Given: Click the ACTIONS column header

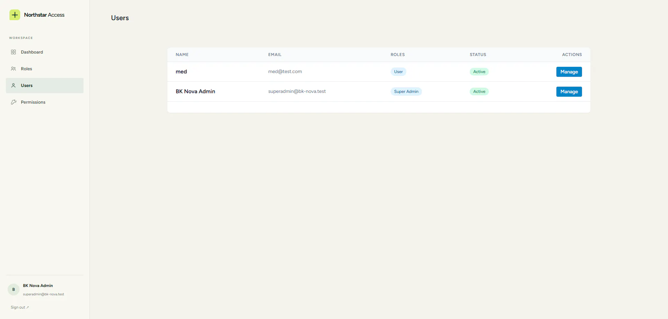Looking at the screenshot, I should 572,55.
